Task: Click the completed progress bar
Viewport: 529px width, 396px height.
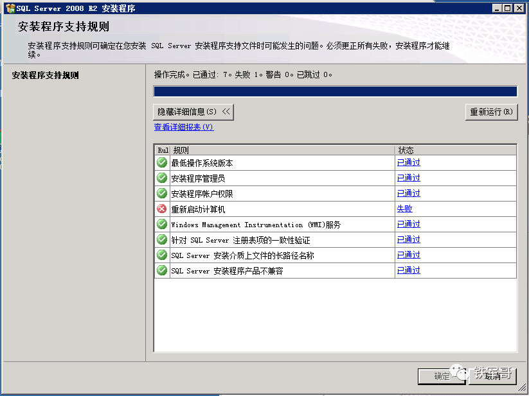Action: (335, 91)
